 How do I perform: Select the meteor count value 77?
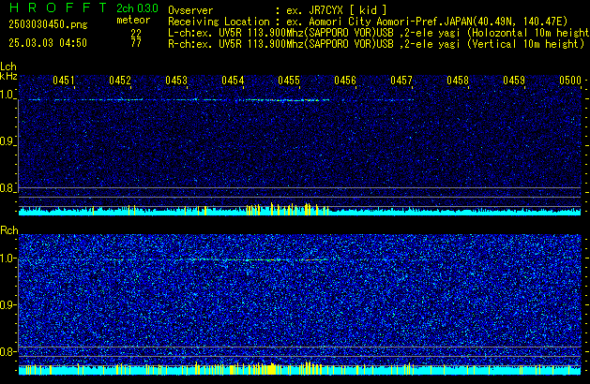coord(136,43)
